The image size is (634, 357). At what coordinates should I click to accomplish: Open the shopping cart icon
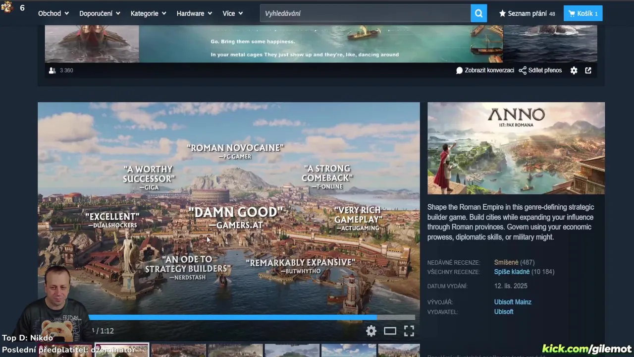572,13
